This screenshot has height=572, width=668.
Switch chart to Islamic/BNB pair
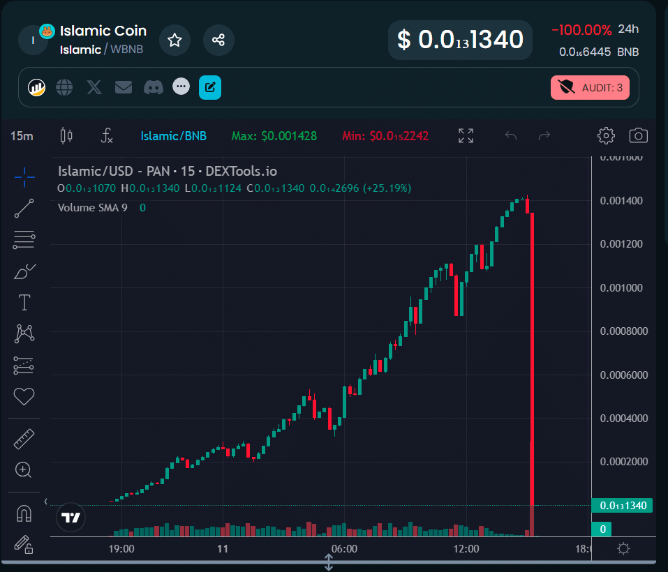(173, 135)
